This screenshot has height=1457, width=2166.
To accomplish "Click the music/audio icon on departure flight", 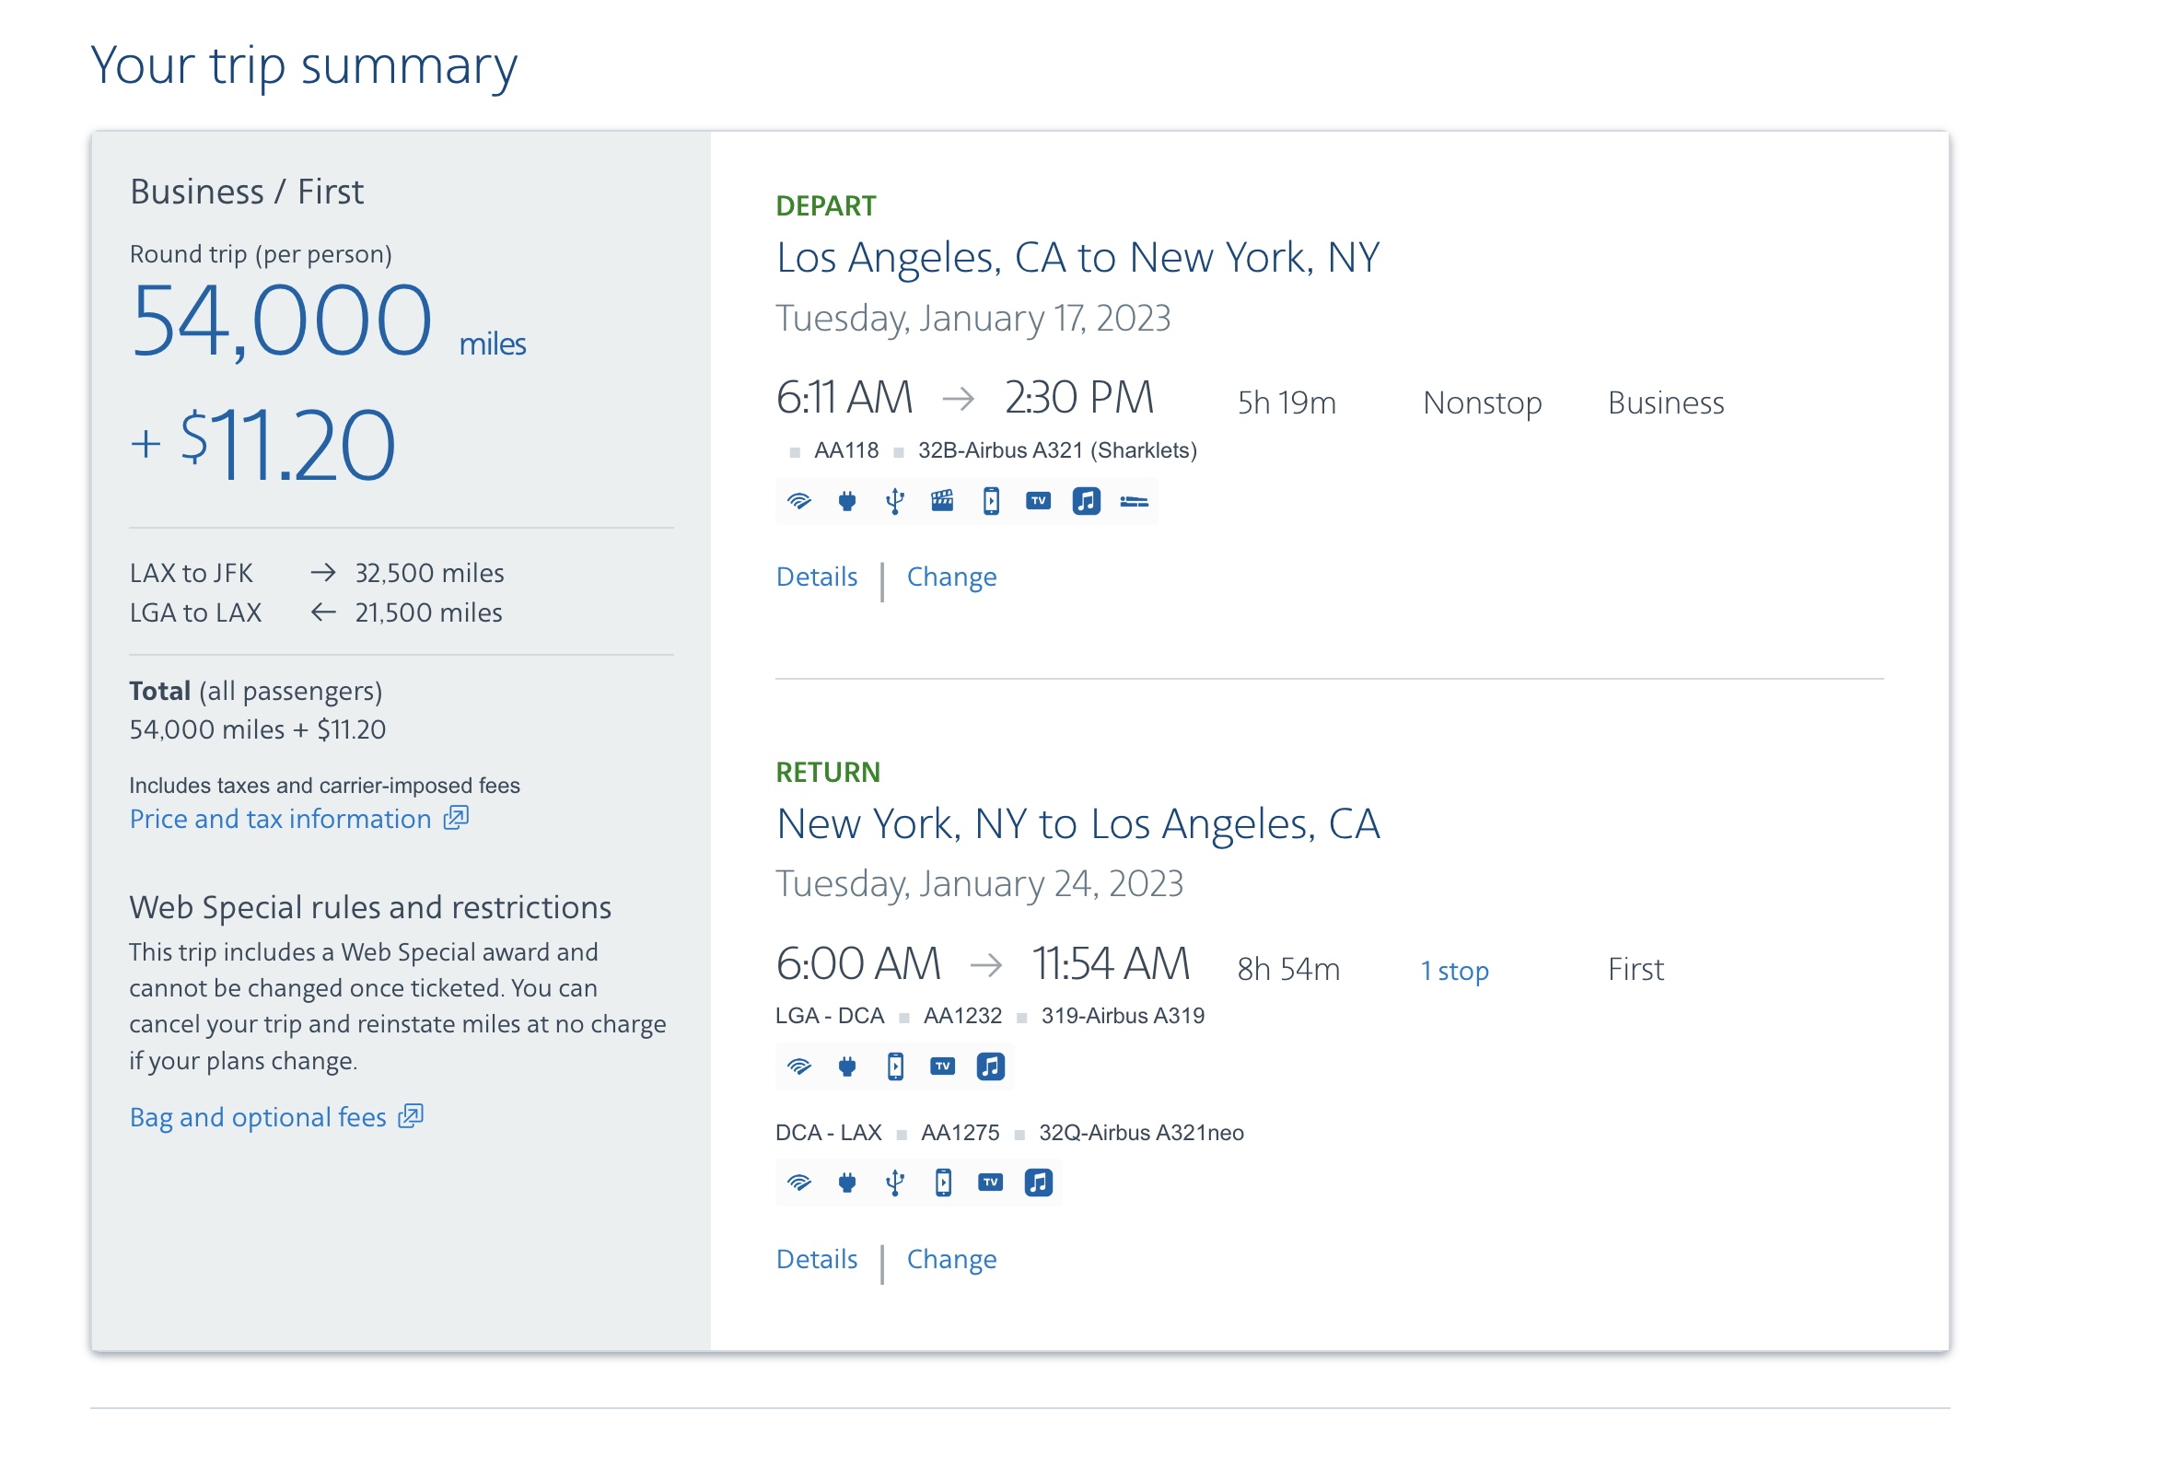I will [1085, 501].
